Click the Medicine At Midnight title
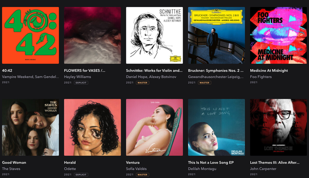Image resolution: width=309 pixels, height=178 pixels. tap(269, 70)
